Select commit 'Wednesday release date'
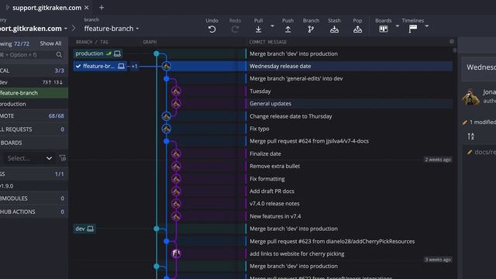Image resolution: width=496 pixels, height=279 pixels. (281, 66)
